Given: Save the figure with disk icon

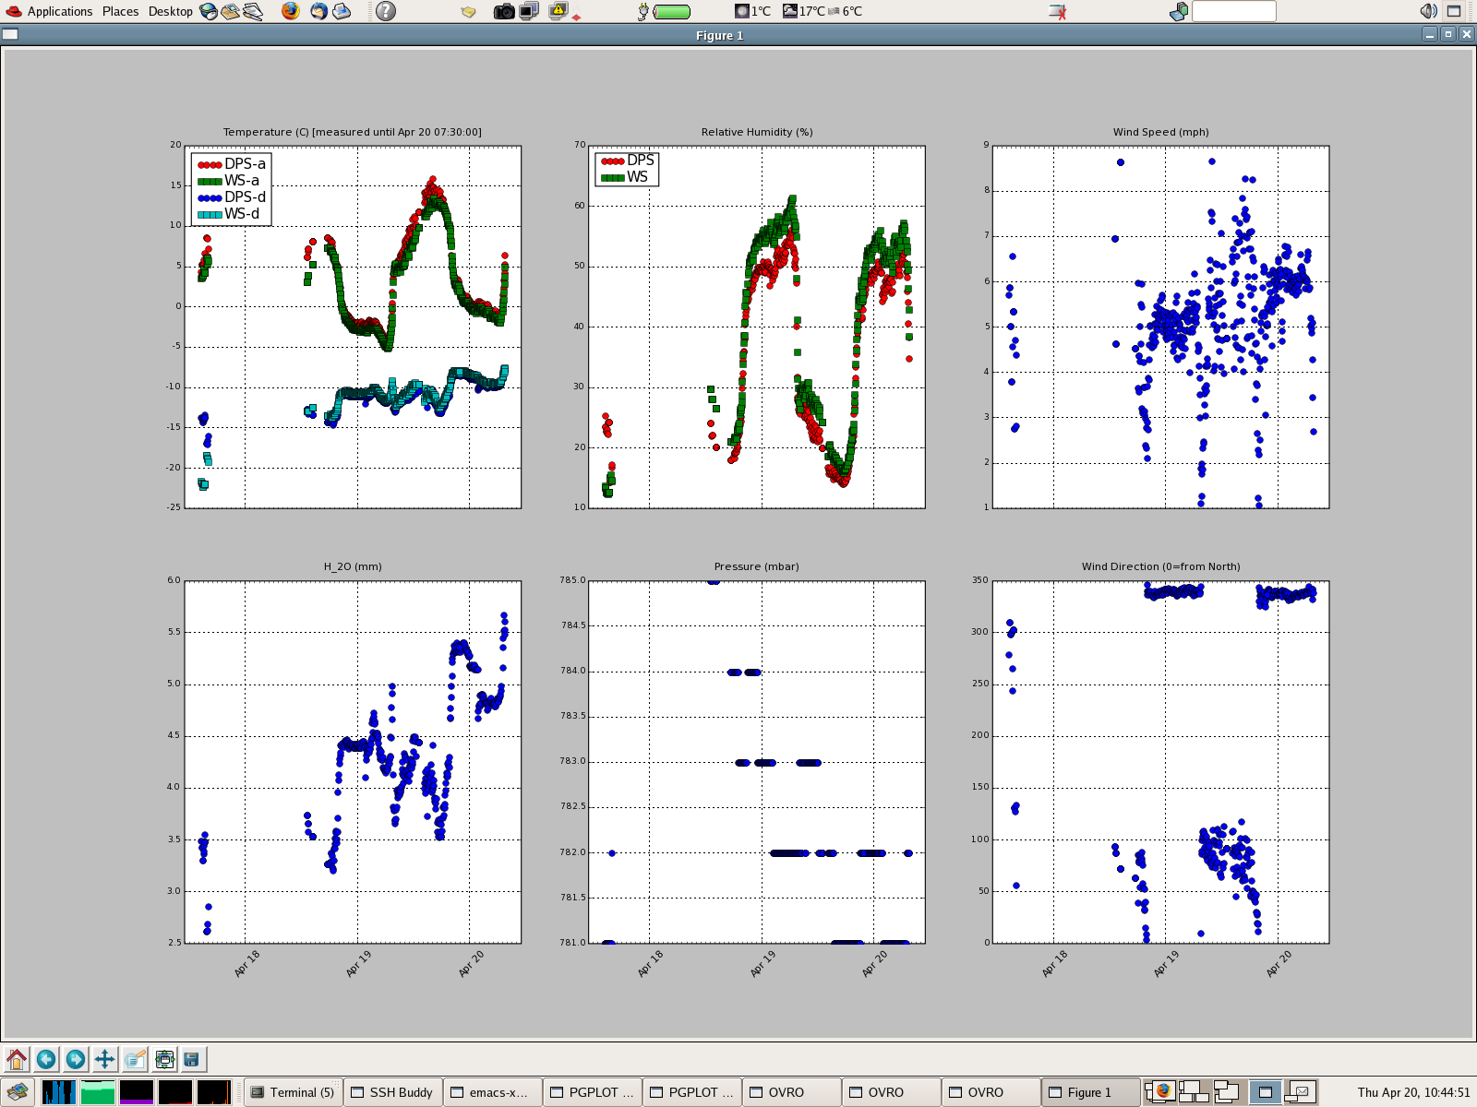Looking at the screenshot, I should (x=192, y=1059).
